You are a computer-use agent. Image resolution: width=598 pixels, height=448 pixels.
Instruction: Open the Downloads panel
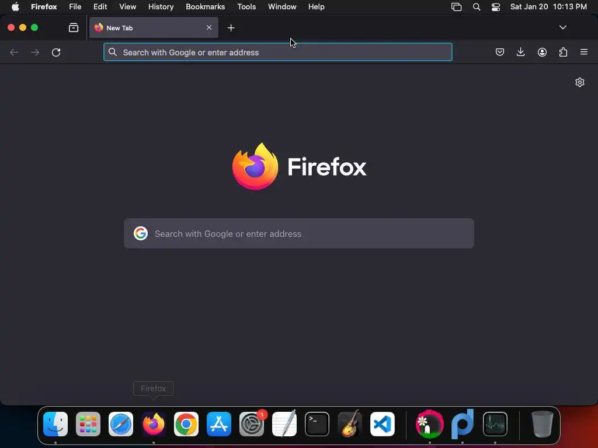click(520, 52)
